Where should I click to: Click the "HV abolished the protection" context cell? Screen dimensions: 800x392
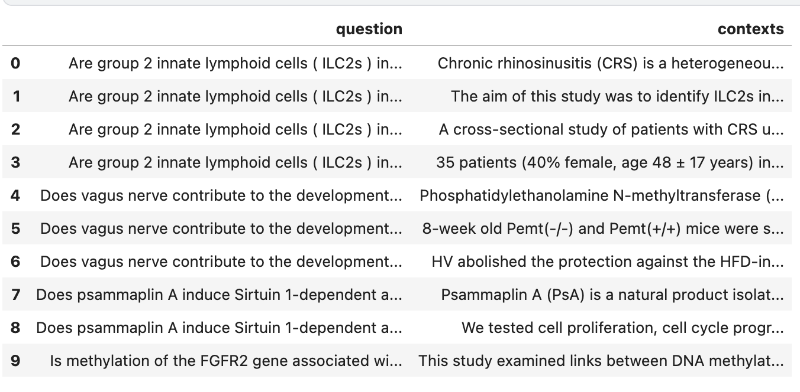click(607, 261)
